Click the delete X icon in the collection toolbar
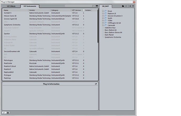Screen dimensions: 181x116 point(126,6)
